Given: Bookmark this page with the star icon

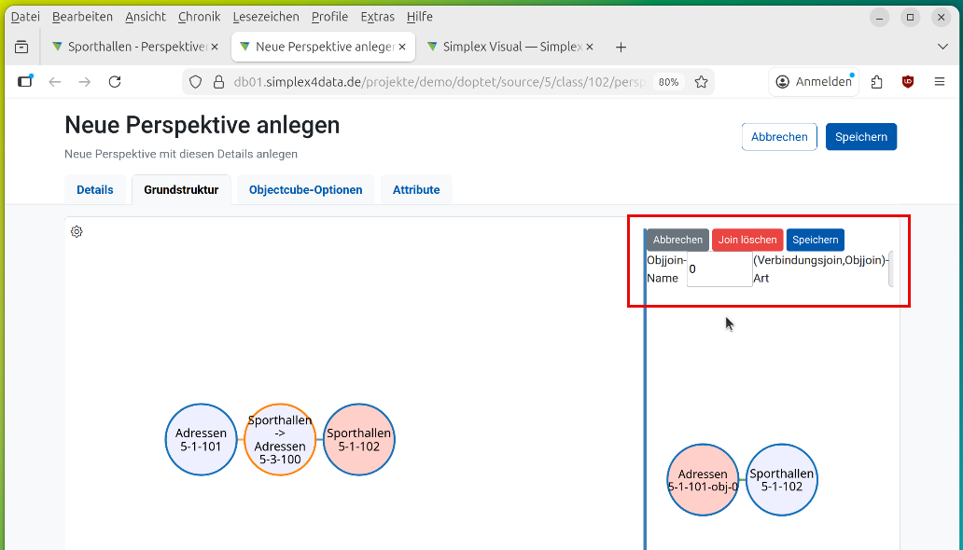Looking at the screenshot, I should 702,82.
